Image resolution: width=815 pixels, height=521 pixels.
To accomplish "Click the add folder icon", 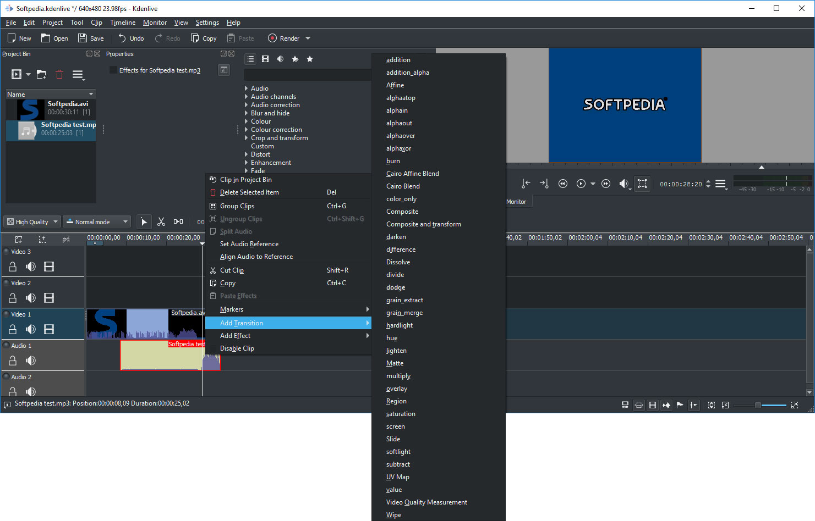I will point(41,74).
